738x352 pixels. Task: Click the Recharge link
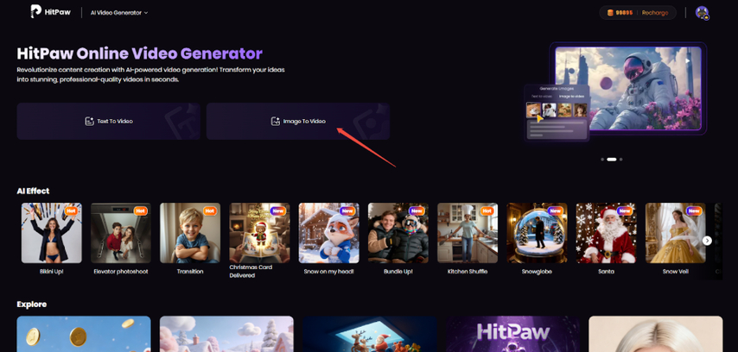(655, 13)
